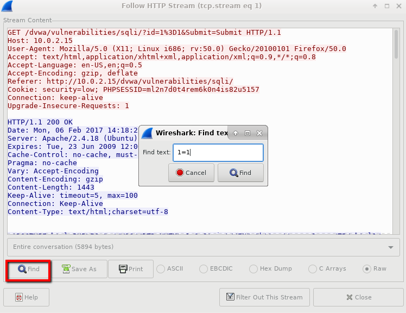Maximize the Follow HTTP Stream window

click(x=387, y=6)
